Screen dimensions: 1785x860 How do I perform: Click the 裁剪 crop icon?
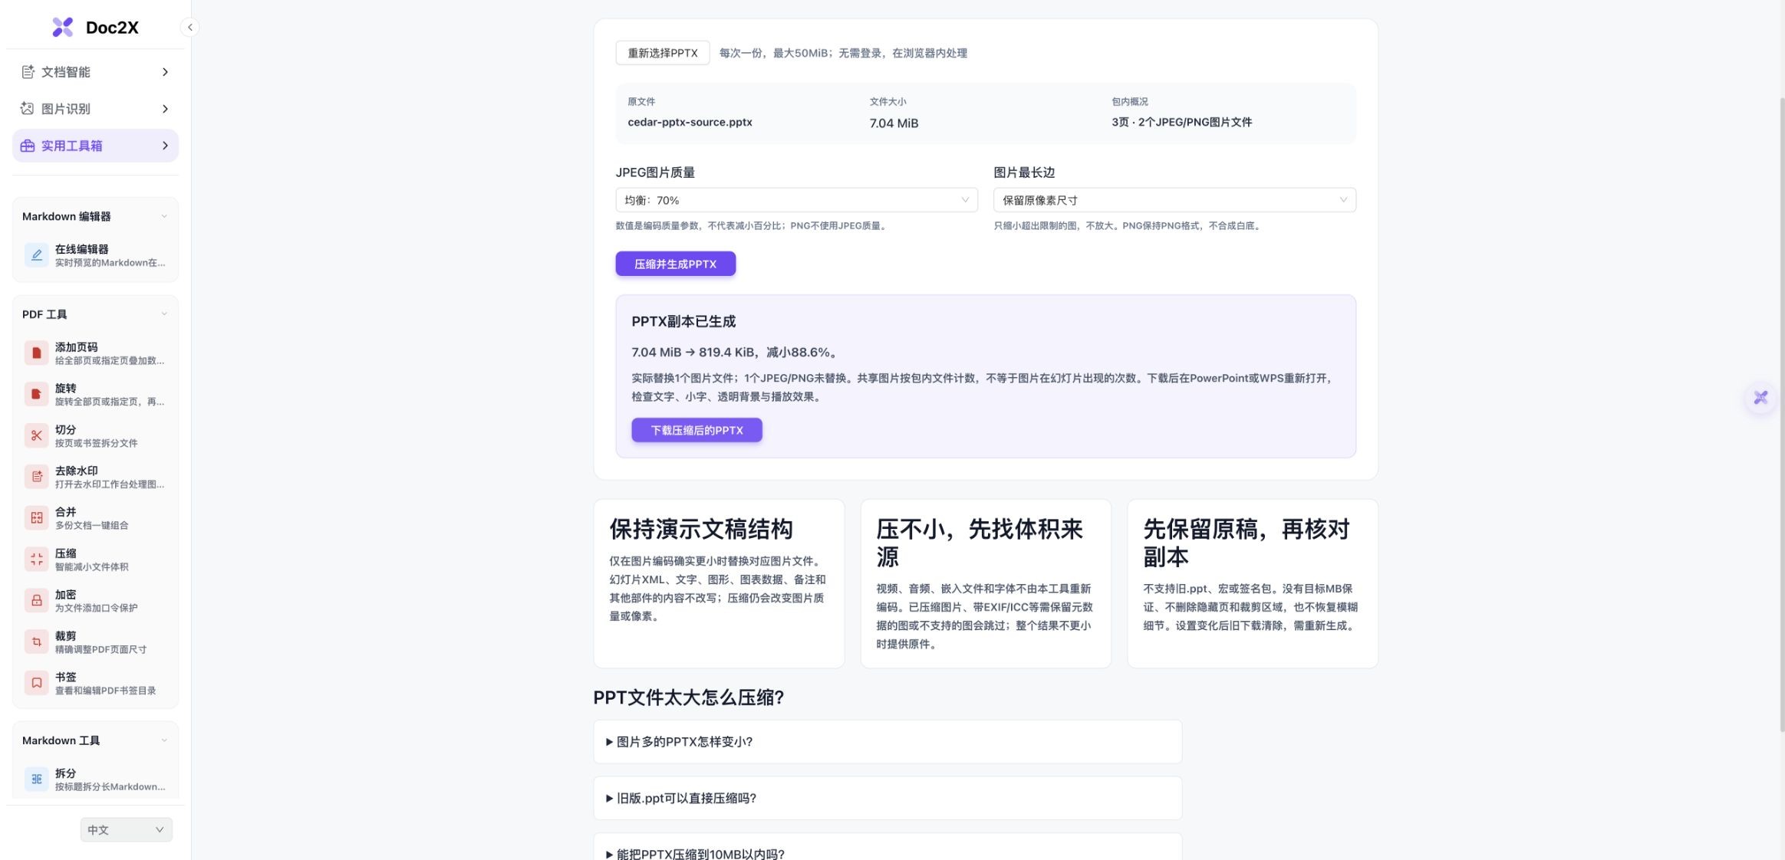tap(36, 642)
